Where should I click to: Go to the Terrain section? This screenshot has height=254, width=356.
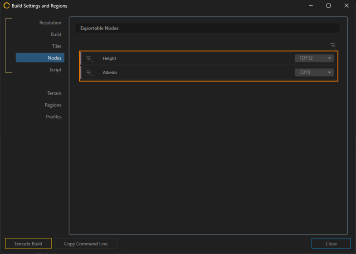click(54, 93)
